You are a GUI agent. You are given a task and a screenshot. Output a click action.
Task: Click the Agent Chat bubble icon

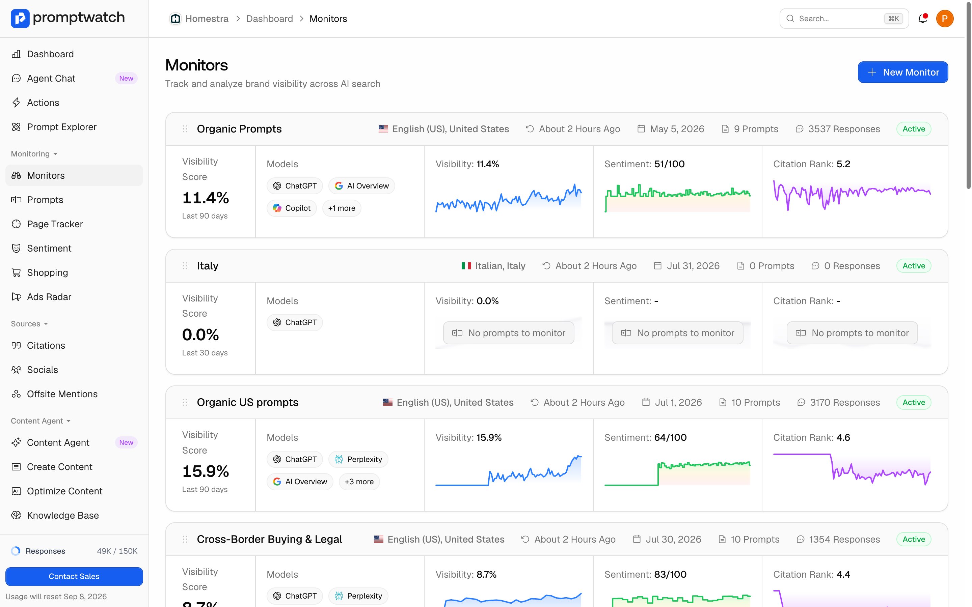16,78
